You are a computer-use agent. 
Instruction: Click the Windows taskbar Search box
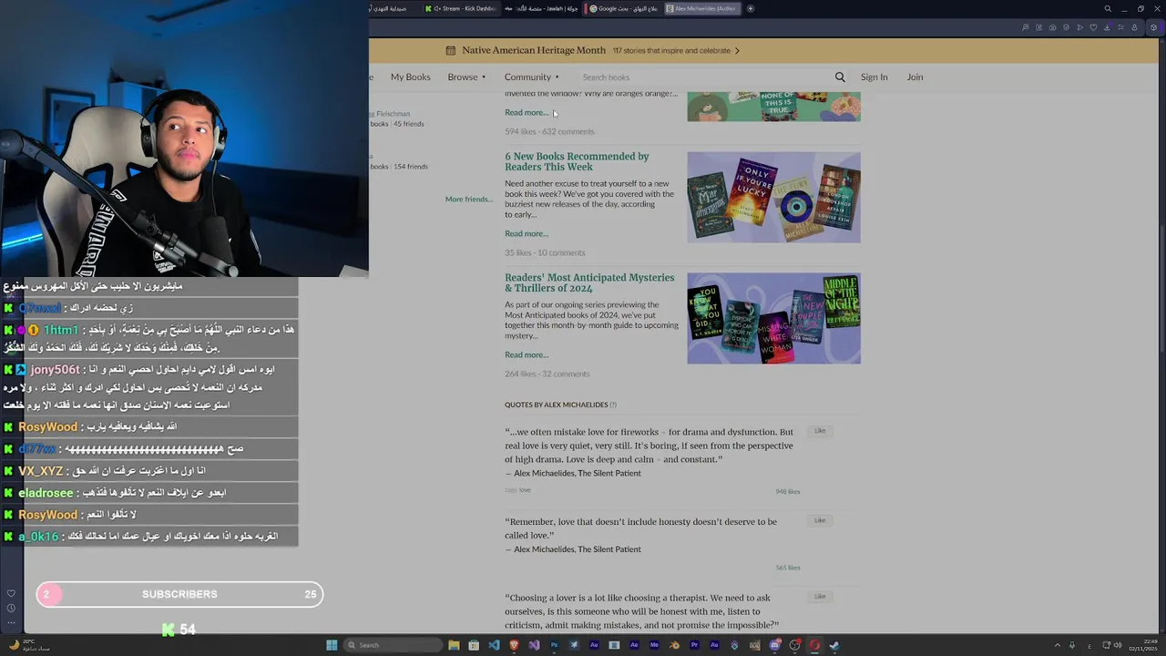tap(394, 645)
